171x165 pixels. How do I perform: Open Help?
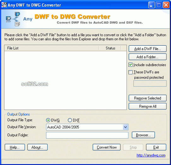click(15, 147)
